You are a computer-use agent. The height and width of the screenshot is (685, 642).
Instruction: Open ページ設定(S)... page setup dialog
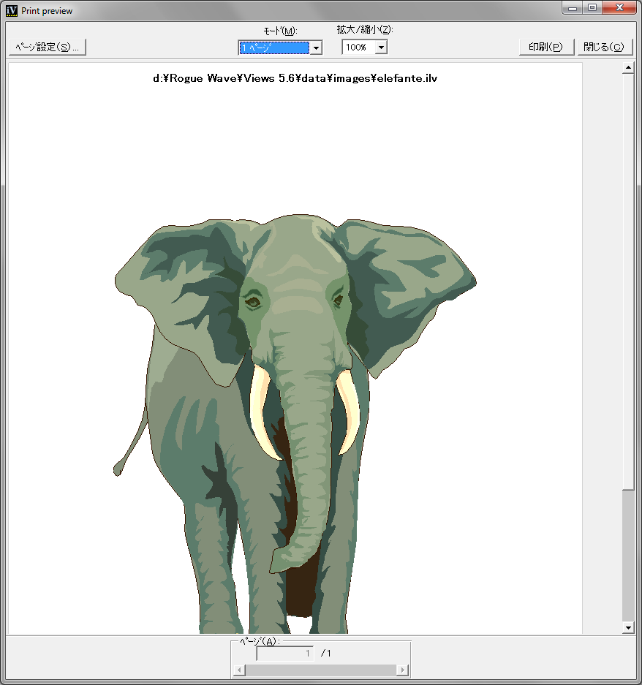48,47
